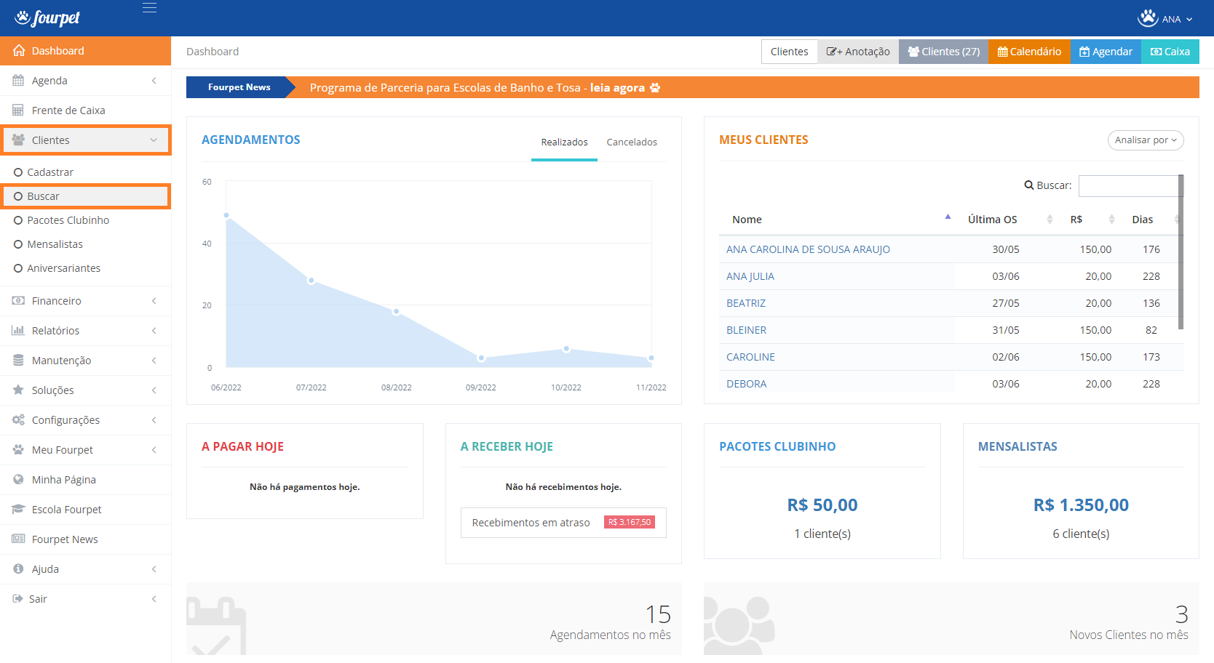Expand the Agenda menu chevron
This screenshot has width=1214, height=663.
coord(154,81)
